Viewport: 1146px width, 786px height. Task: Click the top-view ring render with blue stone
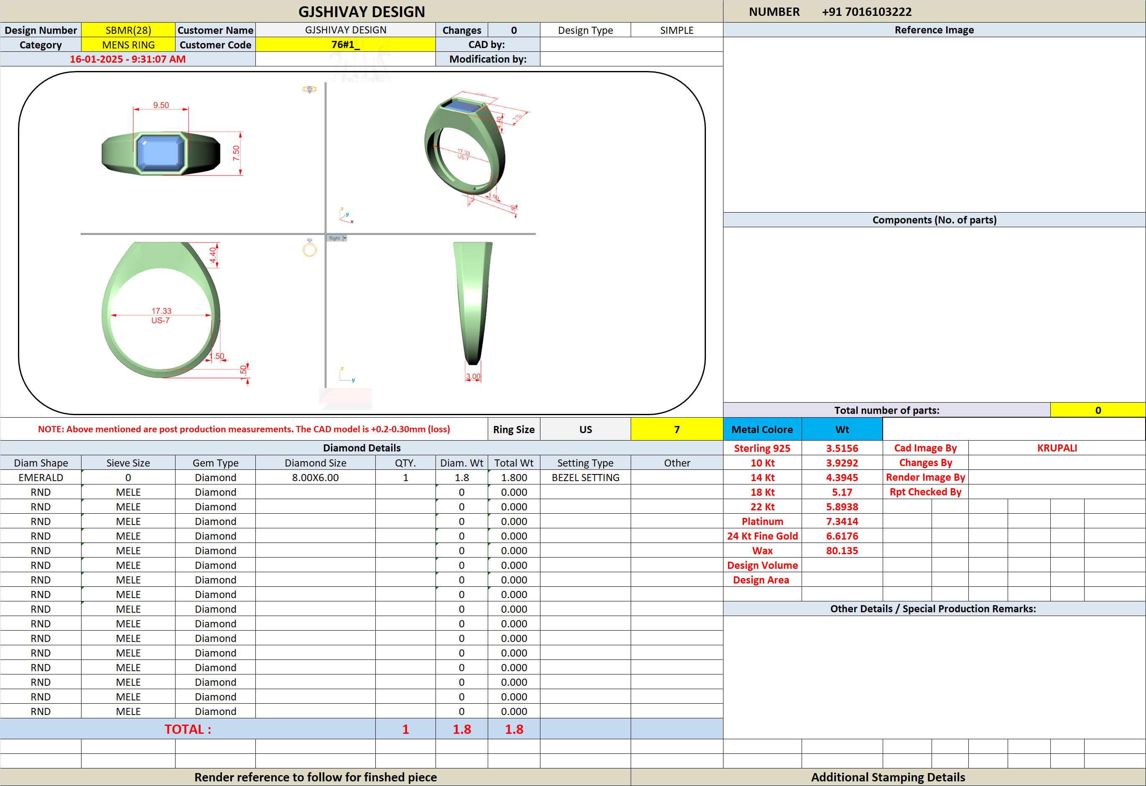point(161,153)
